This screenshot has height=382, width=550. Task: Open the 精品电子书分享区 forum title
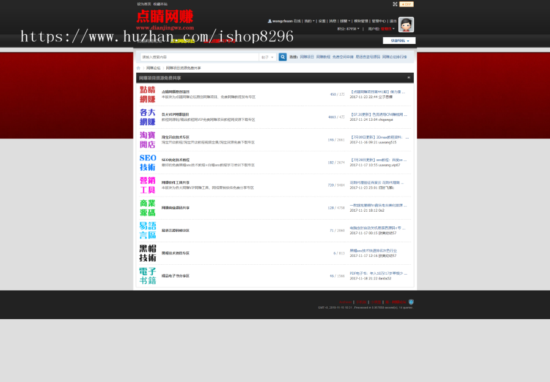click(175, 276)
